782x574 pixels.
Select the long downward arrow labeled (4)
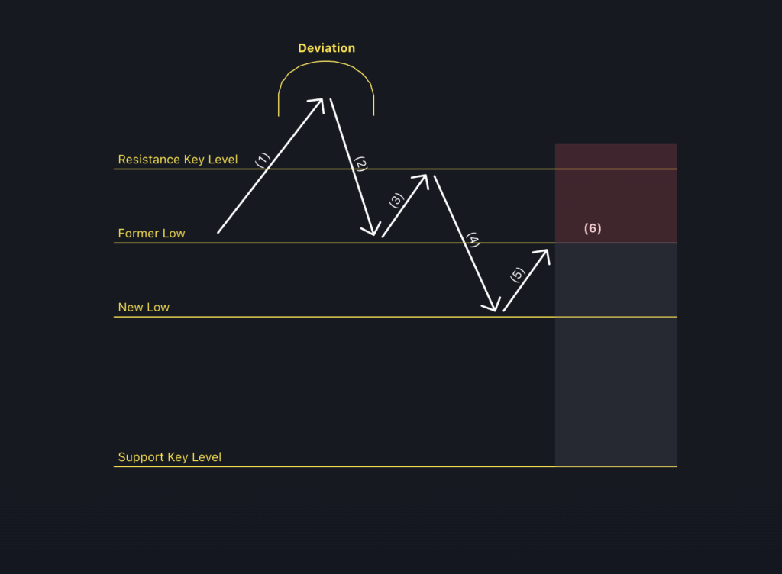tap(467, 243)
